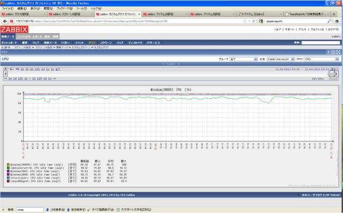Click the Zabbix 検索 search field
The height and width of the screenshot is (213, 343).
320,43
